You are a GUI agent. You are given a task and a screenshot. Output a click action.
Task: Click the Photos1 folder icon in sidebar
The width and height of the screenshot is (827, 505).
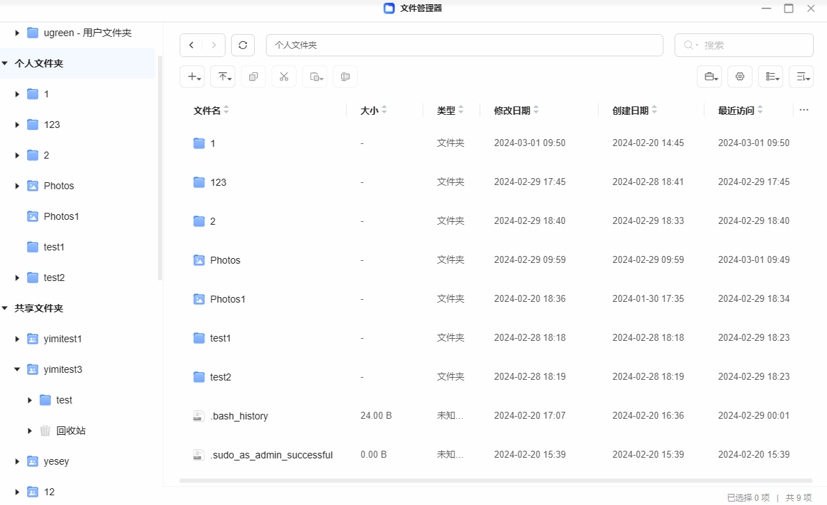[x=33, y=216]
